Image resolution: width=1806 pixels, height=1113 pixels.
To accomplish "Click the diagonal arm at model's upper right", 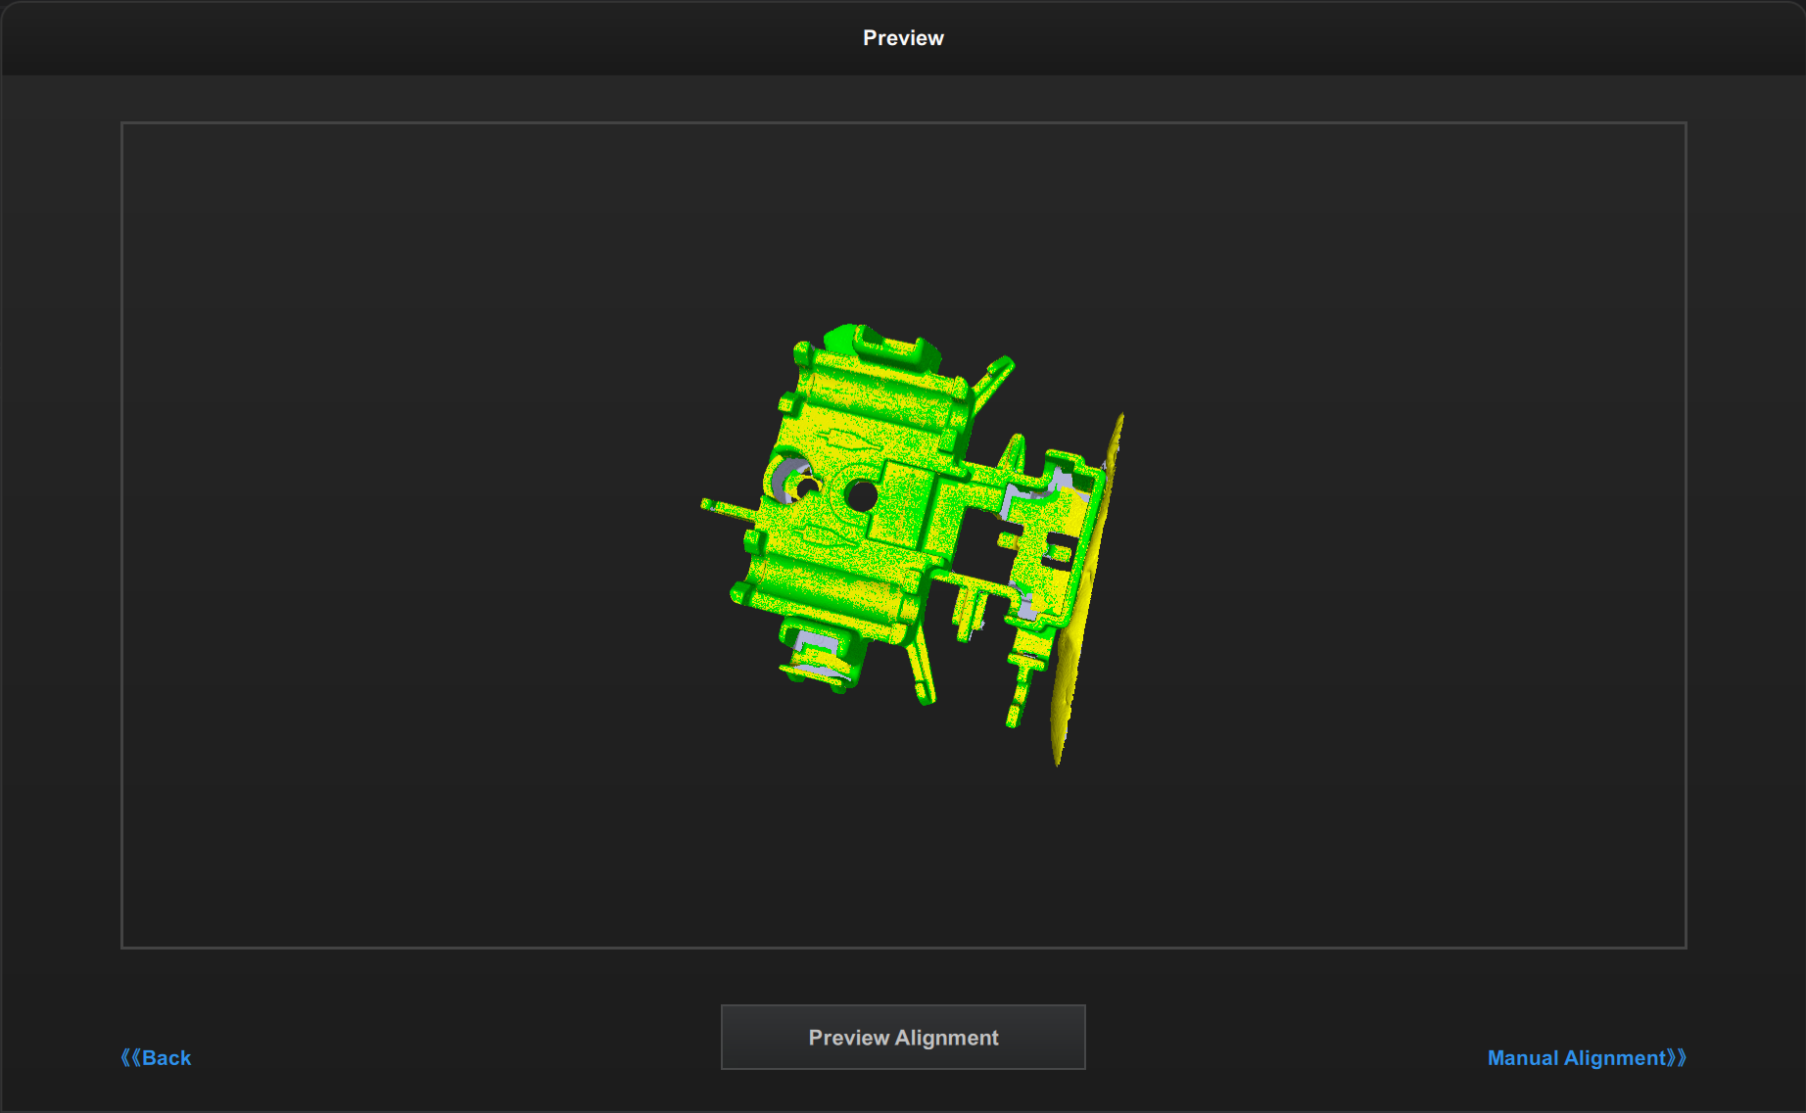I will pos(994,378).
